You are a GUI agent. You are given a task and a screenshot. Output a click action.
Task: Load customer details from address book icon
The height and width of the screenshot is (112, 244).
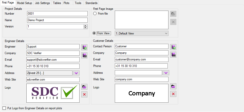click(173, 47)
